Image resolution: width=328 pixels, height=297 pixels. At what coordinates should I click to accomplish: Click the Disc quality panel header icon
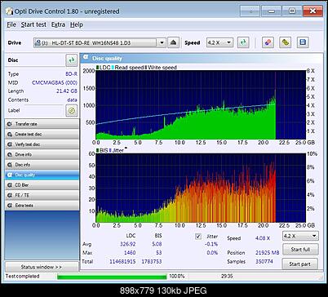pos(86,57)
